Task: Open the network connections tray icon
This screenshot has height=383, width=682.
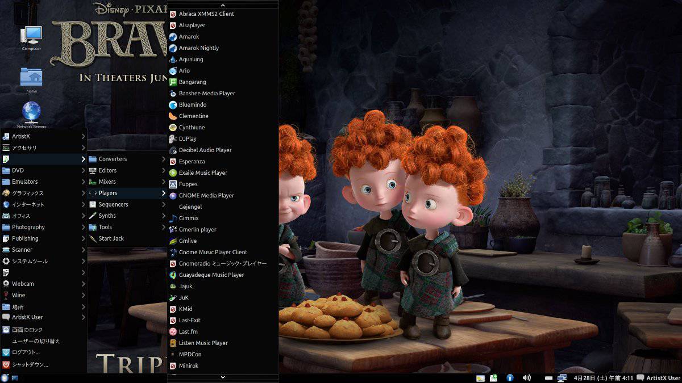Action: 562,378
